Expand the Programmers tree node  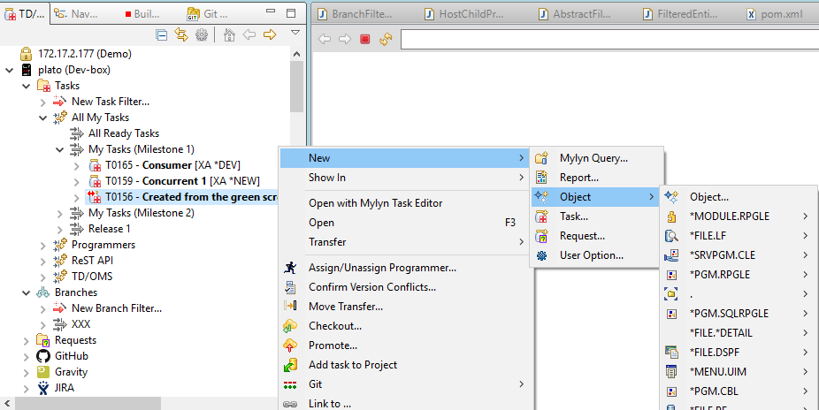[43, 245]
